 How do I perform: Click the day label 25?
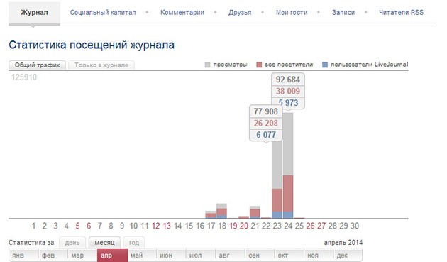(299, 226)
